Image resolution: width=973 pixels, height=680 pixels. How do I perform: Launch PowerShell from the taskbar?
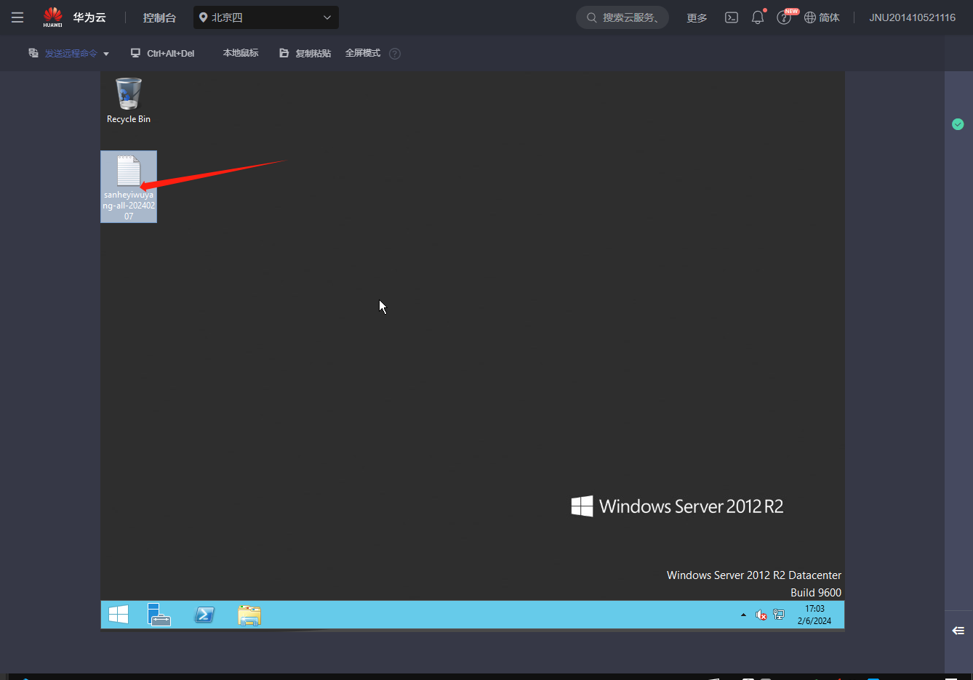[x=205, y=615]
